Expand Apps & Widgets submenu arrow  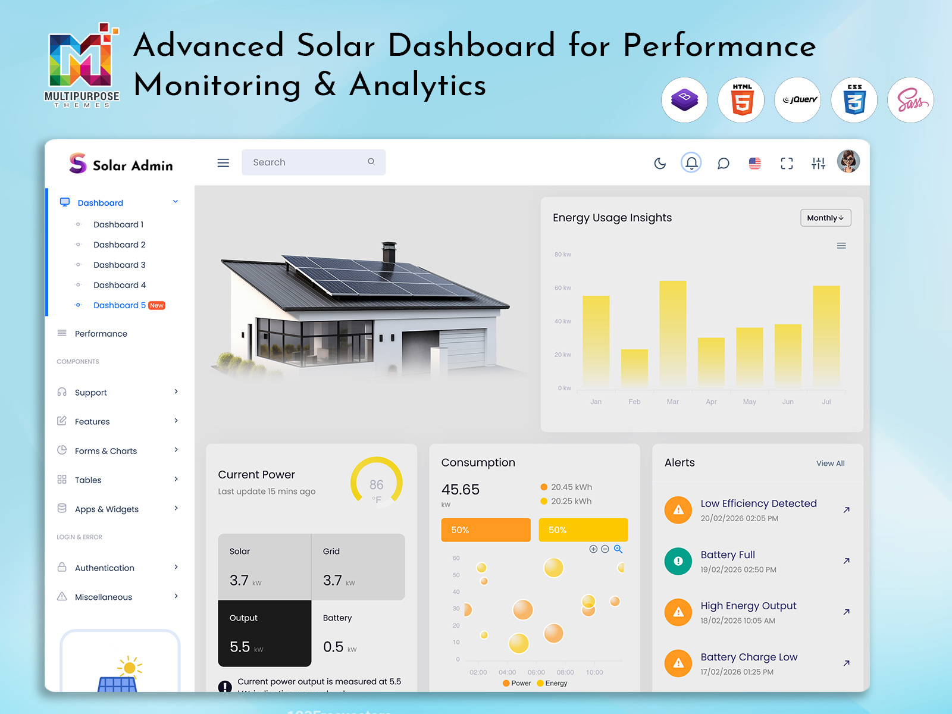pos(176,508)
